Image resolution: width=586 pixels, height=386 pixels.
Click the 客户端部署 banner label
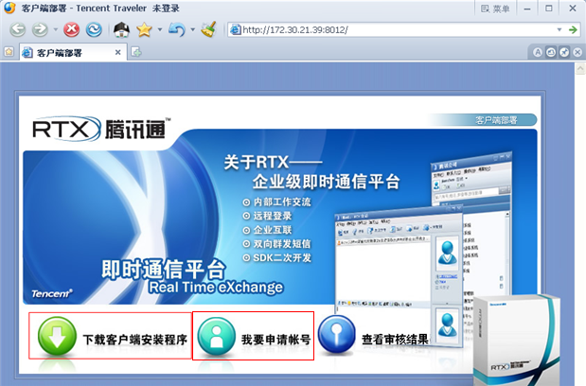496,120
